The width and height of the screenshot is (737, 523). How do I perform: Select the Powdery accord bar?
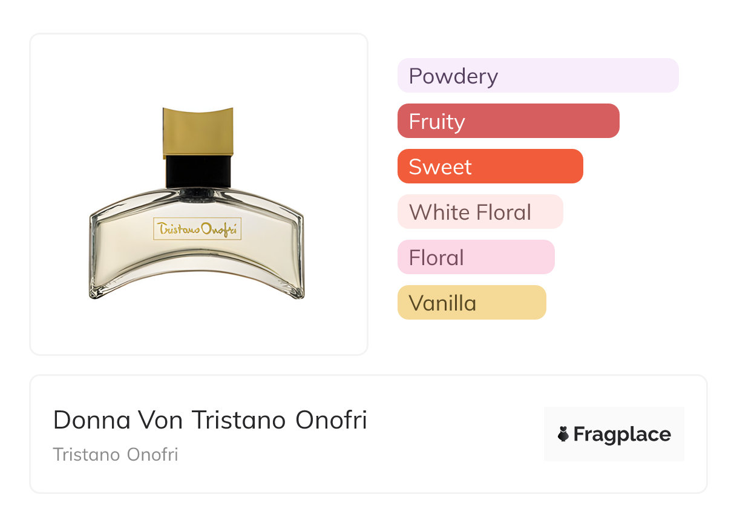click(x=537, y=76)
